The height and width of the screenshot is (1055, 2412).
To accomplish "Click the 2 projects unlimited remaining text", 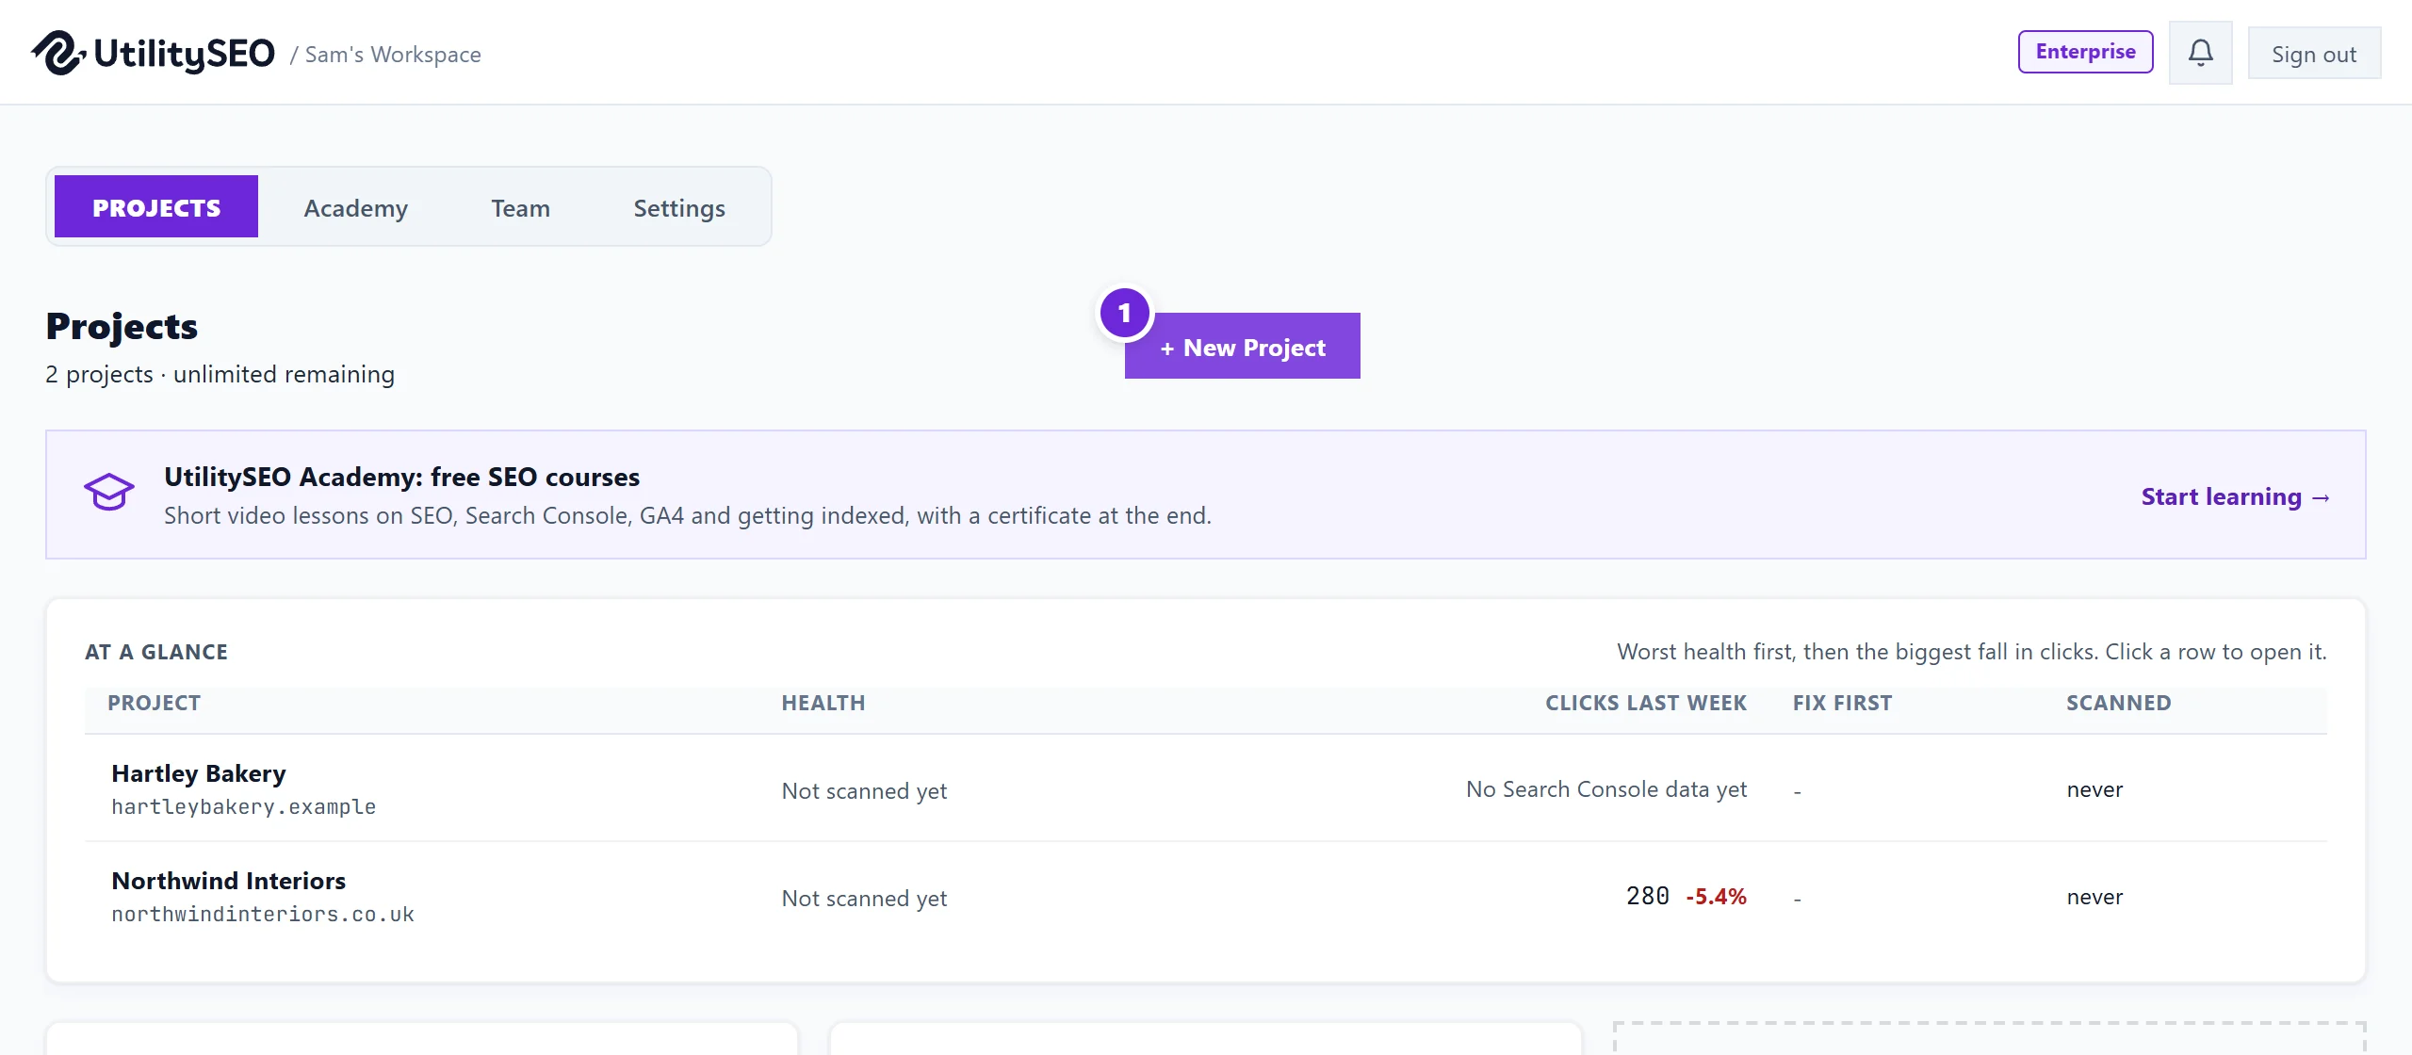I will (x=220, y=374).
